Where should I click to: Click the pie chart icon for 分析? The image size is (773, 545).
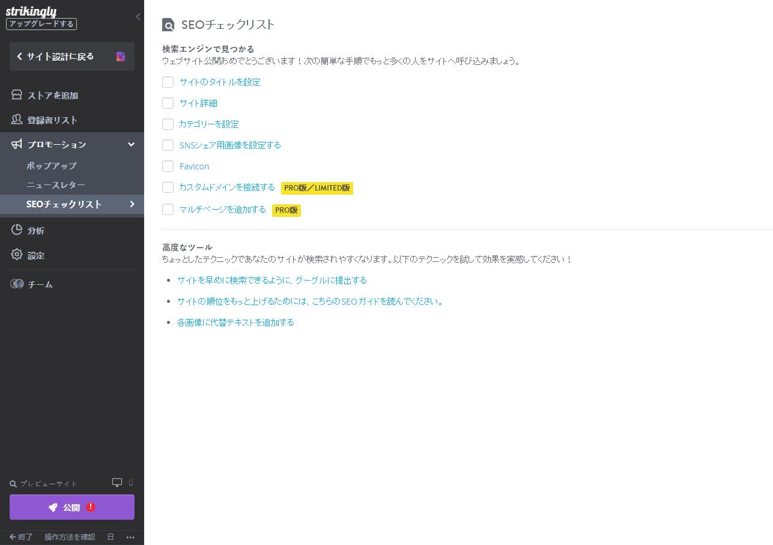pyautogui.click(x=17, y=230)
